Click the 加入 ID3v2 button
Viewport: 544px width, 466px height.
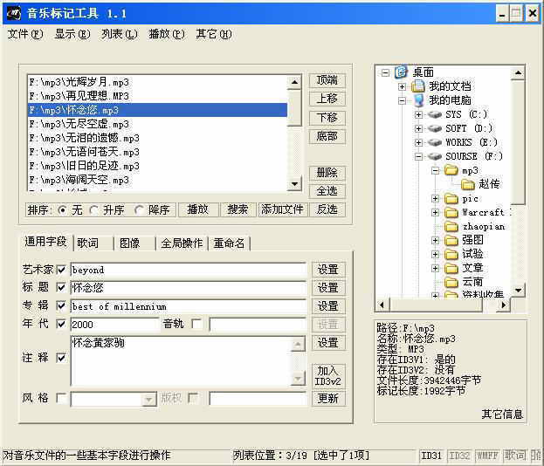coord(327,375)
